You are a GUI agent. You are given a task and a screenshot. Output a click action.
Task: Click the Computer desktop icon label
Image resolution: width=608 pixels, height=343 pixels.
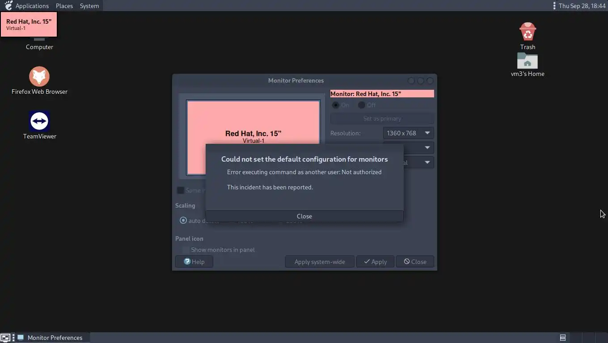coord(39,47)
